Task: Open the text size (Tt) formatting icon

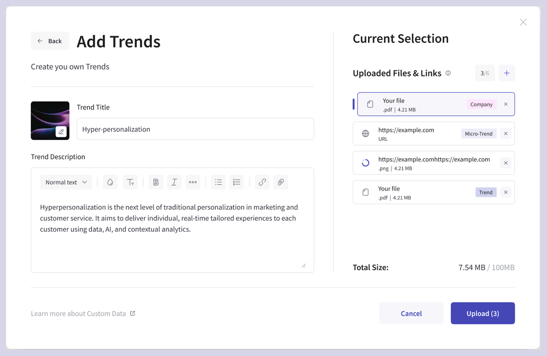Action: coord(130,182)
